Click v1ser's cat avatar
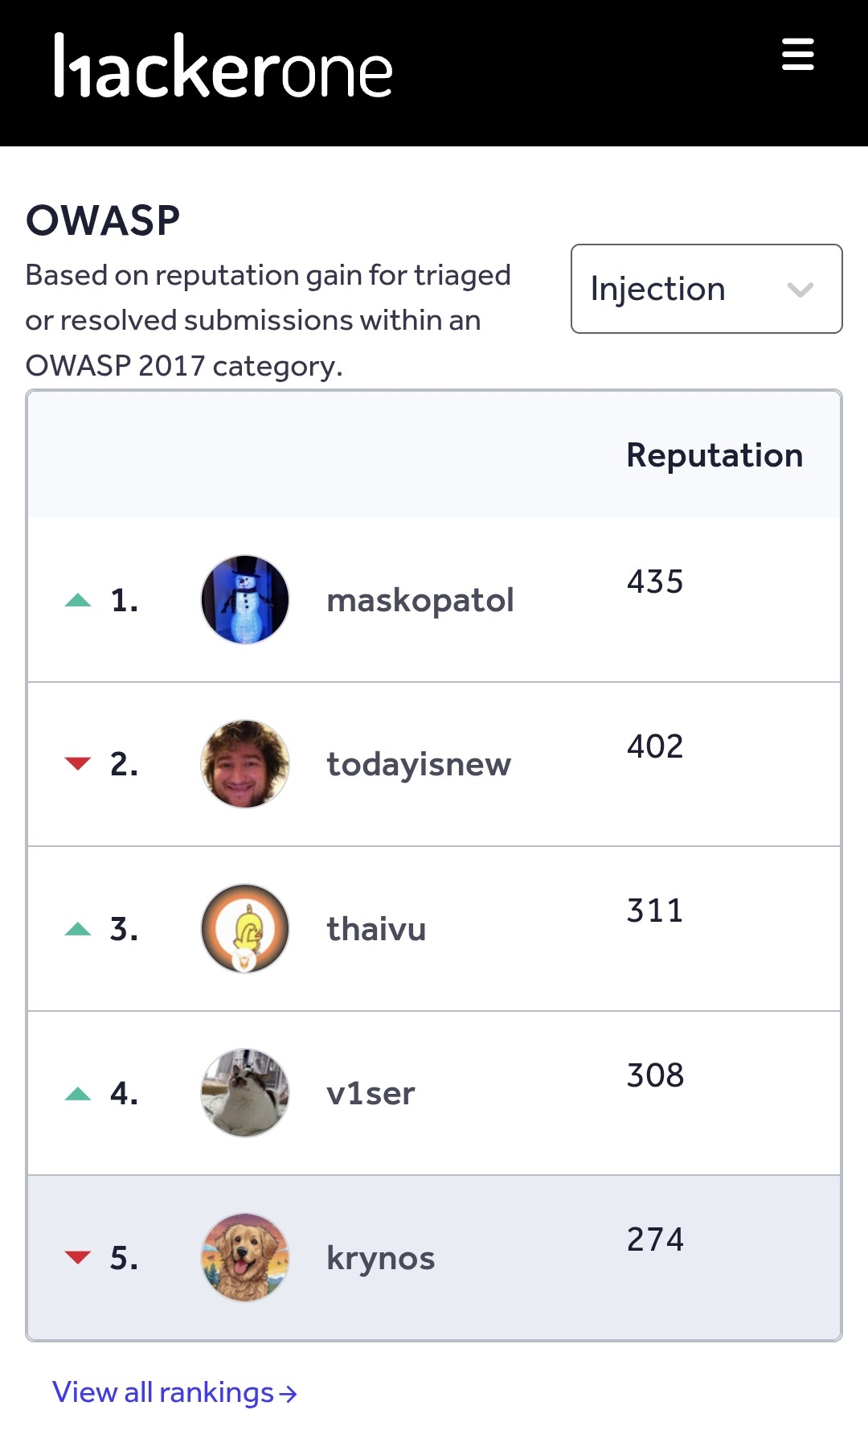Viewport: 868px width, 1455px height. [x=244, y=1093]
